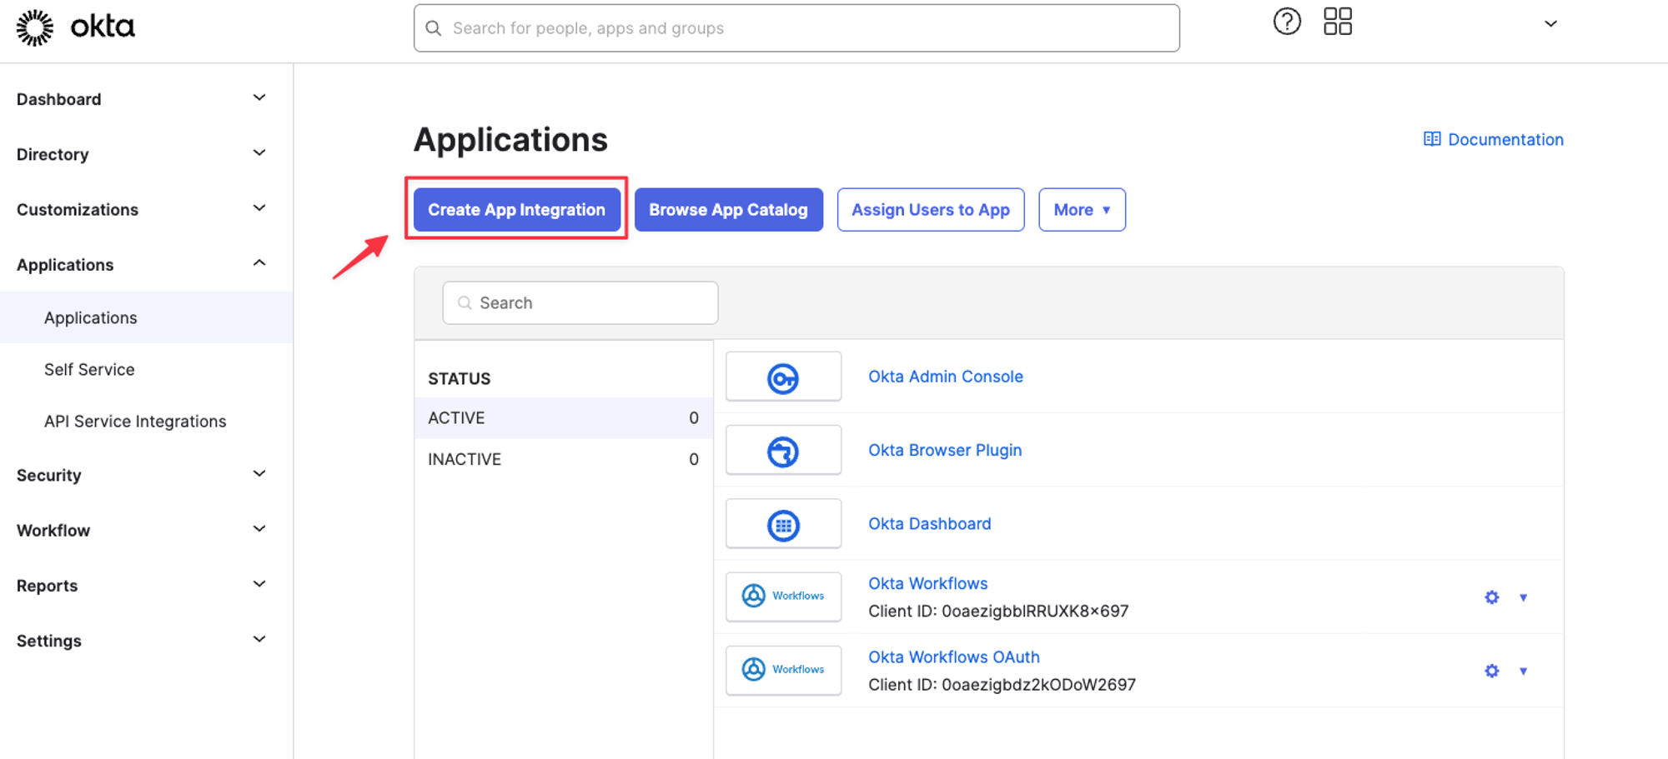Open the Okta Workflows link
The height and width of the screenshot is (759, 1668).
pos(928,583)
